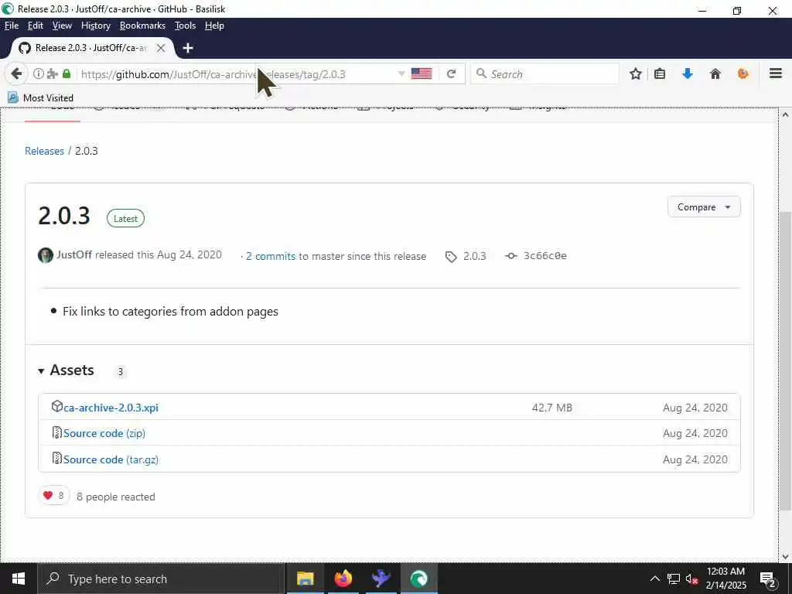The width and height of the screenshot is (792, 594).
Task: Open JustOff avatar image
Action: click(x=46, y=255)
